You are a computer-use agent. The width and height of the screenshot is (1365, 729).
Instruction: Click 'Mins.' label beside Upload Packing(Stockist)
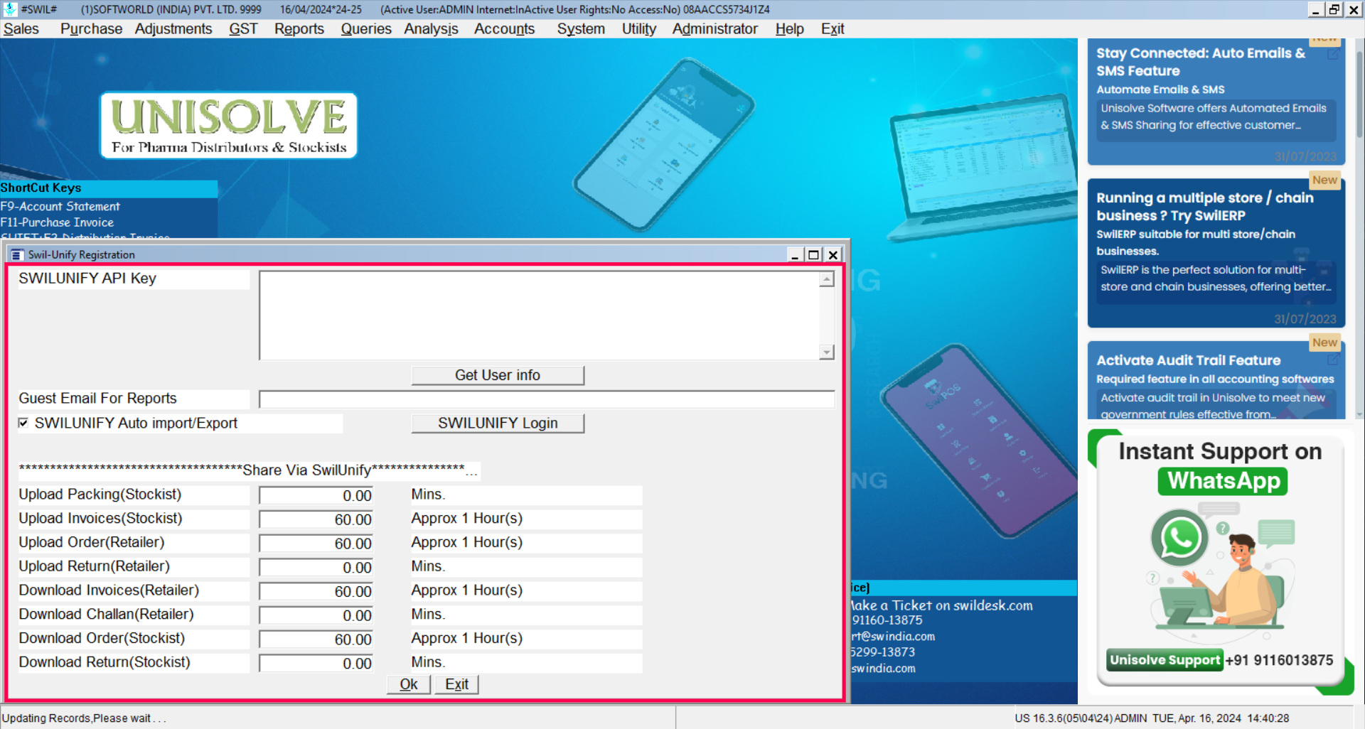(428, 495)
